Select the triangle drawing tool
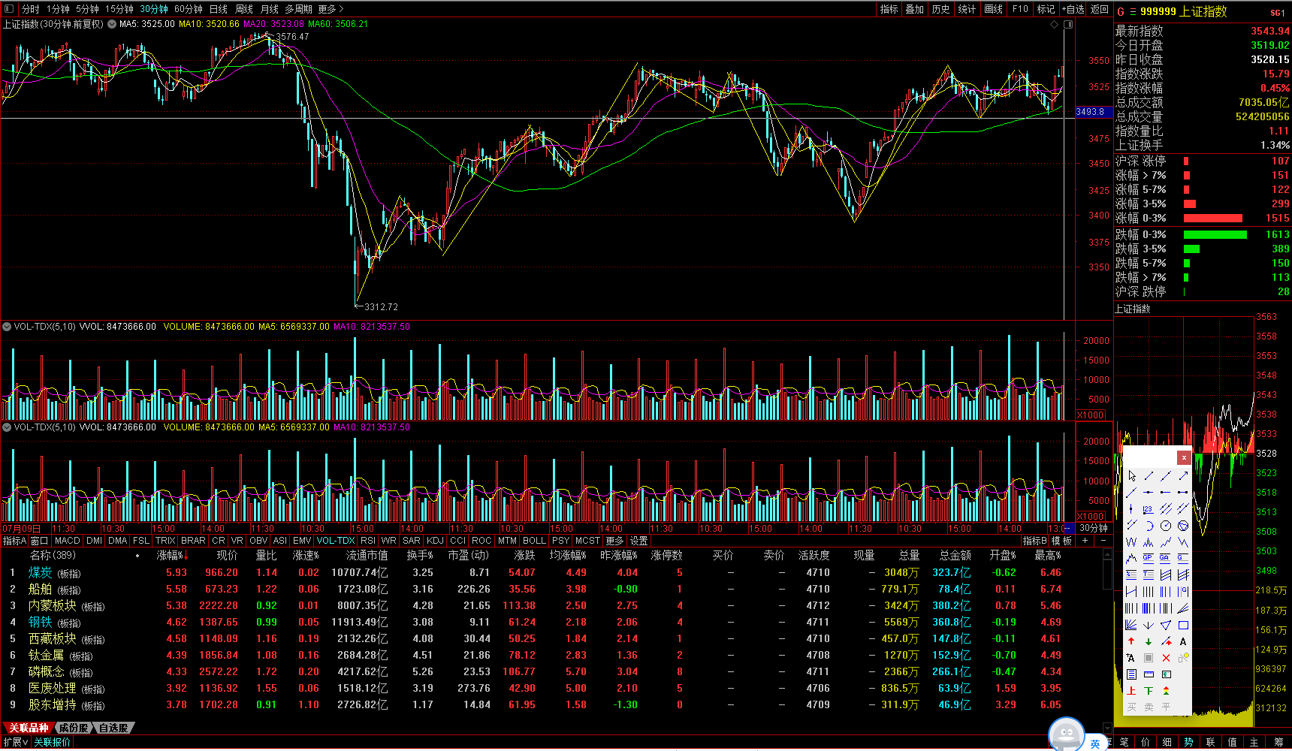 point(1166,625)
